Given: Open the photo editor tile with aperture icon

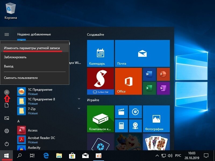Looking at the screenshot, I should (x=100, y=142).
